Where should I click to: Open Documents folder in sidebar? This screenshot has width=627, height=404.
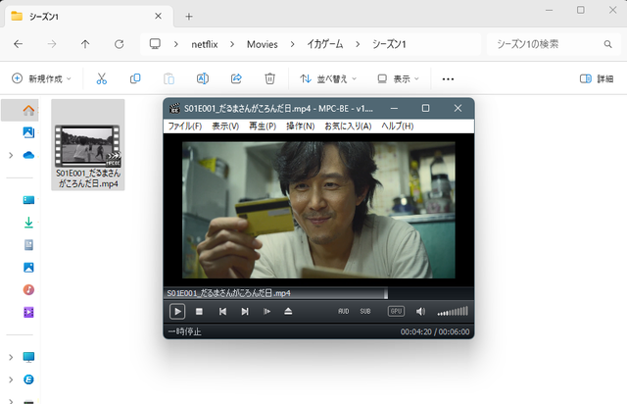(28, 244)
